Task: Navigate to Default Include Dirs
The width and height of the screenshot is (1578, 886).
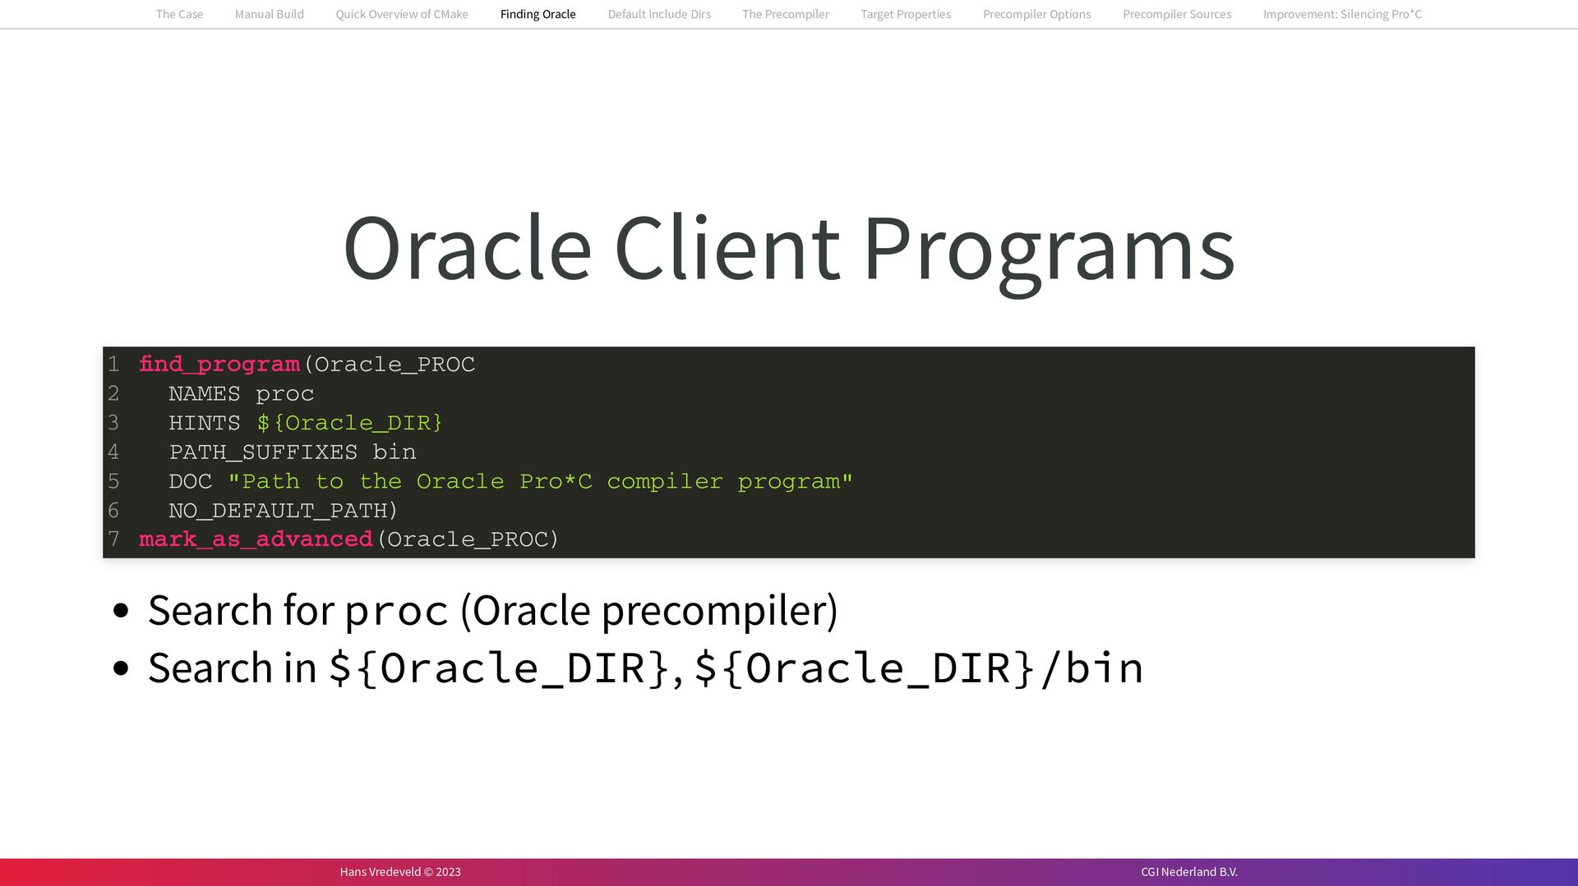Action: tap(659, 14)
